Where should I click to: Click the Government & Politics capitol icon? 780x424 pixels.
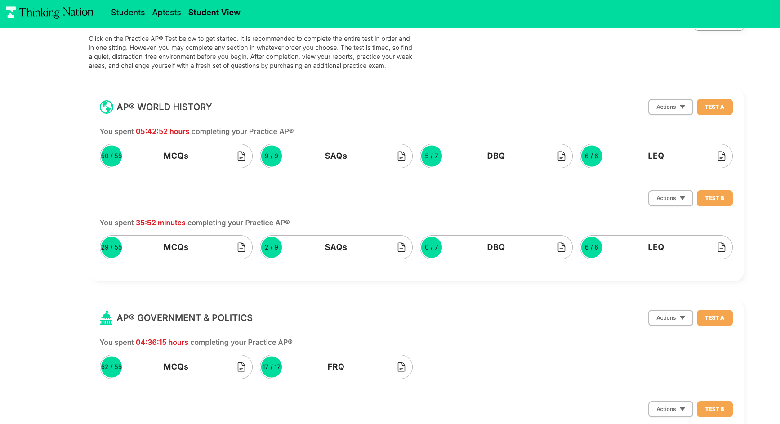[x=106, y=318]
